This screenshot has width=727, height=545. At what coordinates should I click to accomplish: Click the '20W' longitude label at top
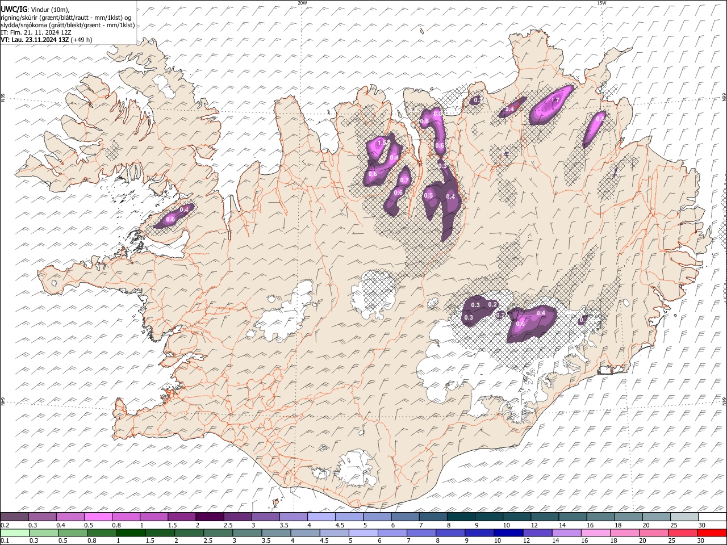[302, 3]
